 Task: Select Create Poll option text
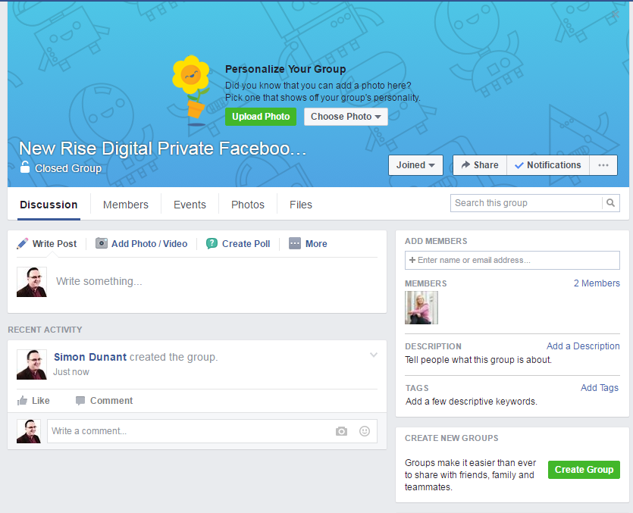(x=246, y=244)
